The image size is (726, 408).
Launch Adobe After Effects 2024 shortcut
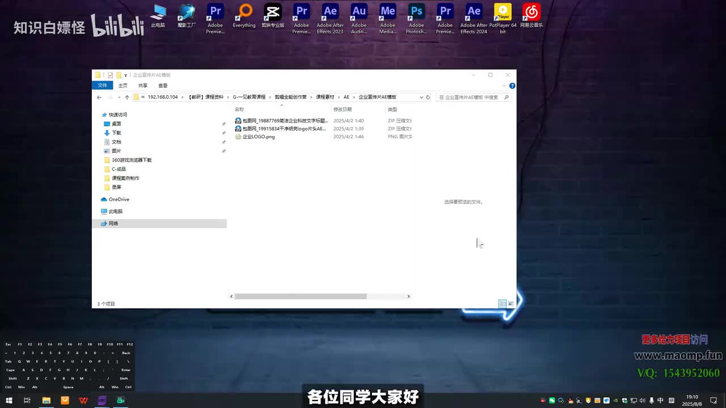[474, 18]
